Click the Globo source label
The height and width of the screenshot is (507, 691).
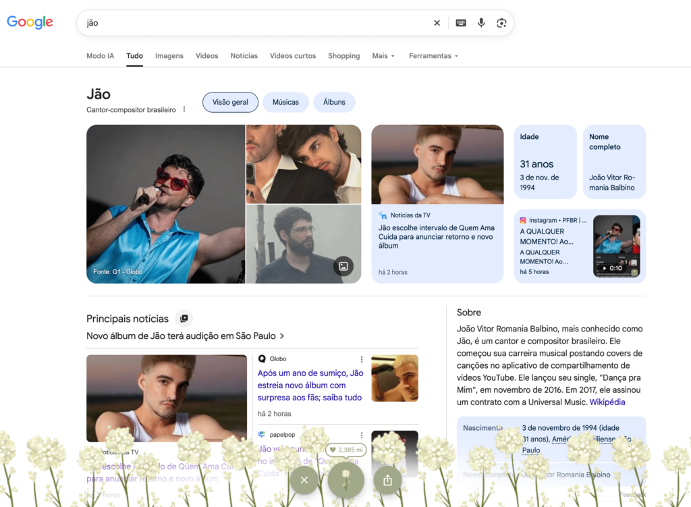[x=277, y=359]
